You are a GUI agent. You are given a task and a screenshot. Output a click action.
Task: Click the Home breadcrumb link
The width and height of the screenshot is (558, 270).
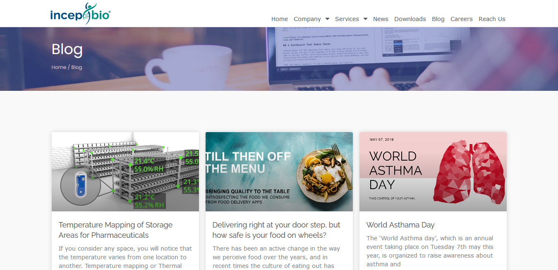[59, 67]
